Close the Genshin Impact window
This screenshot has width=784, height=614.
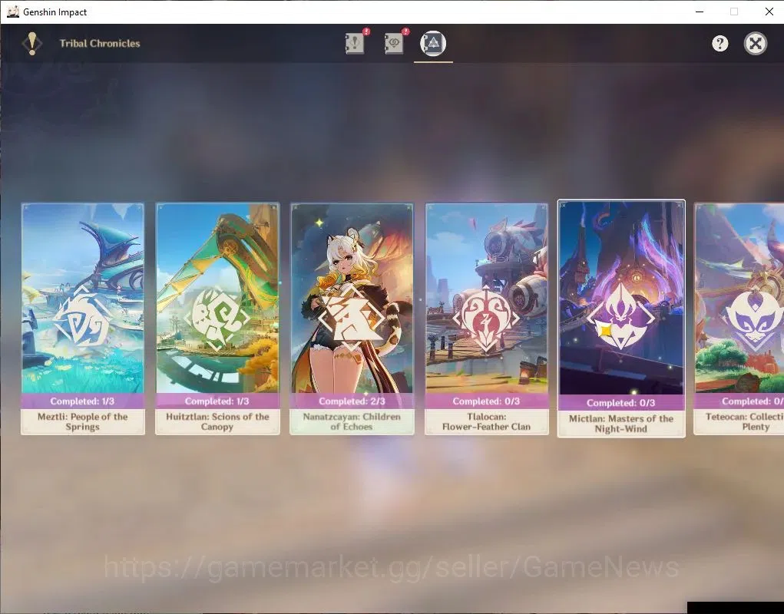click(769, 12)
